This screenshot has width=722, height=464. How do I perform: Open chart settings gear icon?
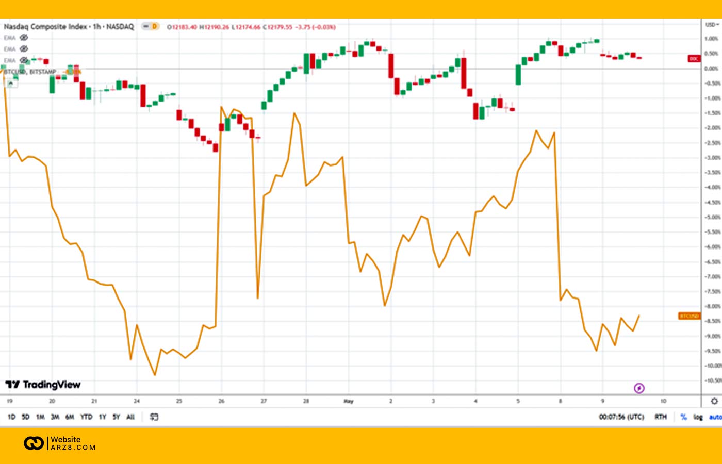click(x=714, y=401)
